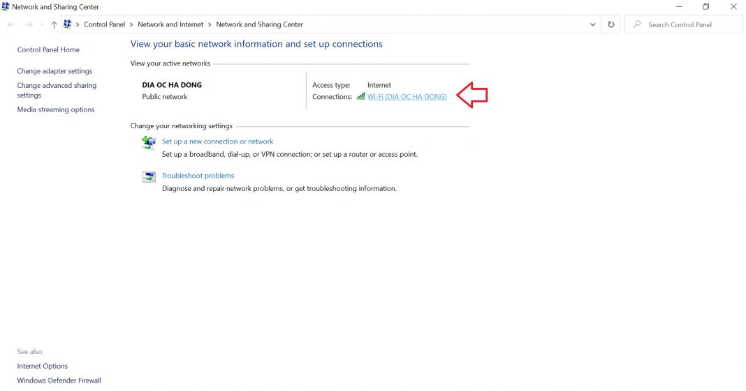Image resolution: width=746 pixels, height=391 pixels.
Task: Open the recent locations dropdown arrow
Action: (42, 25)
